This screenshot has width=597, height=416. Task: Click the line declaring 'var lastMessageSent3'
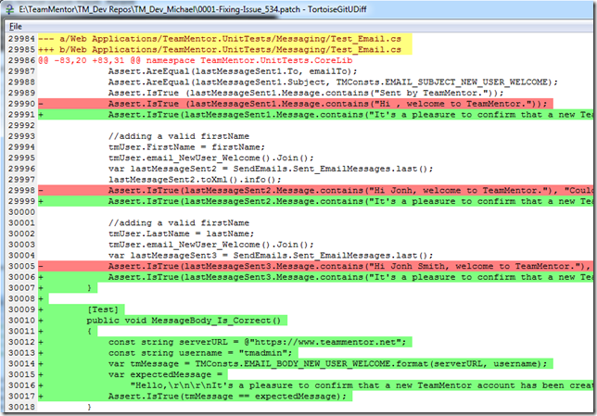271,255
